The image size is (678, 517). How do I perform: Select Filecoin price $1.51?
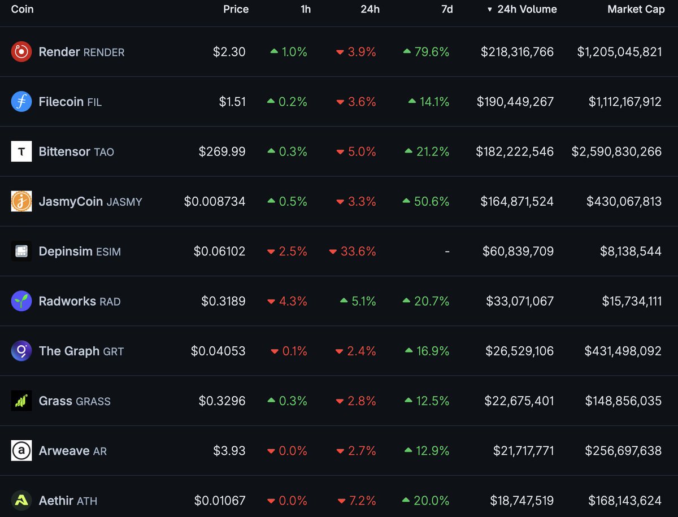click(x=232, y=102)
